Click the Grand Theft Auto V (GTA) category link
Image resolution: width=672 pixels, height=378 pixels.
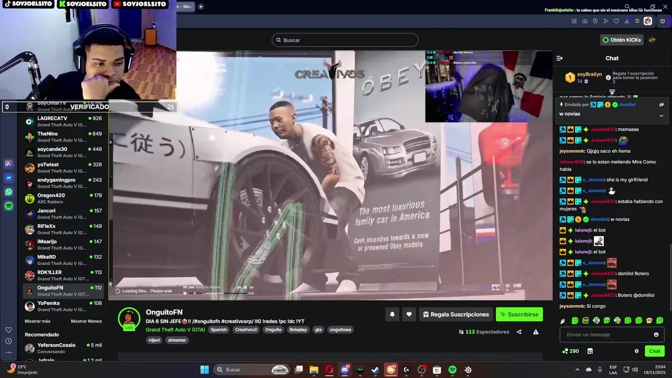click(x=175, y=330)
